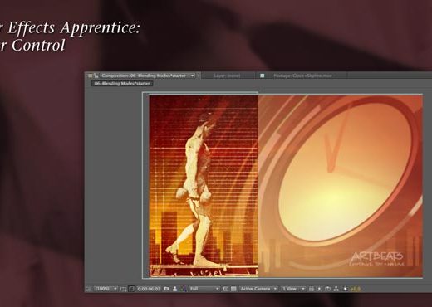Toggle the transparency grid icon

(233, 289)
